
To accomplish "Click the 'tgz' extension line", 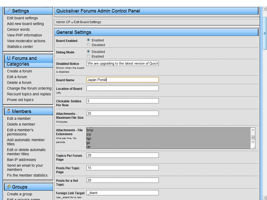I will pos(89,139).
